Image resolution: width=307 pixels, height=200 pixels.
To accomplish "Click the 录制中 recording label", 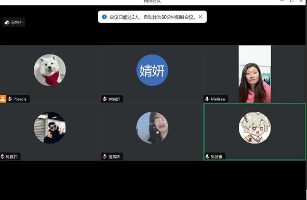I will pos(16,23).
